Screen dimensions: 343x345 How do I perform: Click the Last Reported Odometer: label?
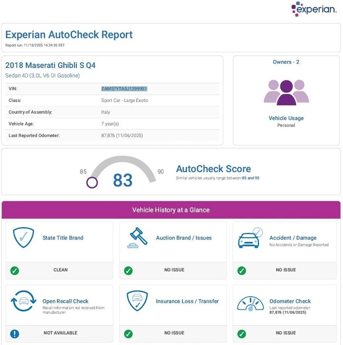[34, 135]
